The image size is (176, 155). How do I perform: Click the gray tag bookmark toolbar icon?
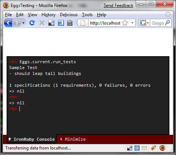pyautogui.click(x=70, y=23)
